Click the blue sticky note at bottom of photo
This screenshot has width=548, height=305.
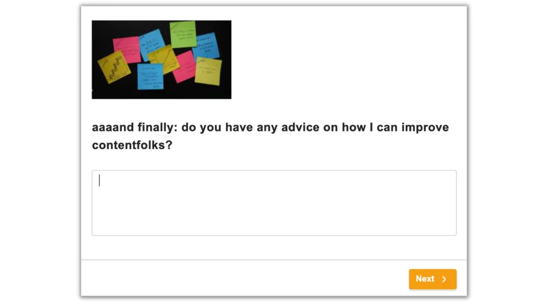[x=150, y=77]
